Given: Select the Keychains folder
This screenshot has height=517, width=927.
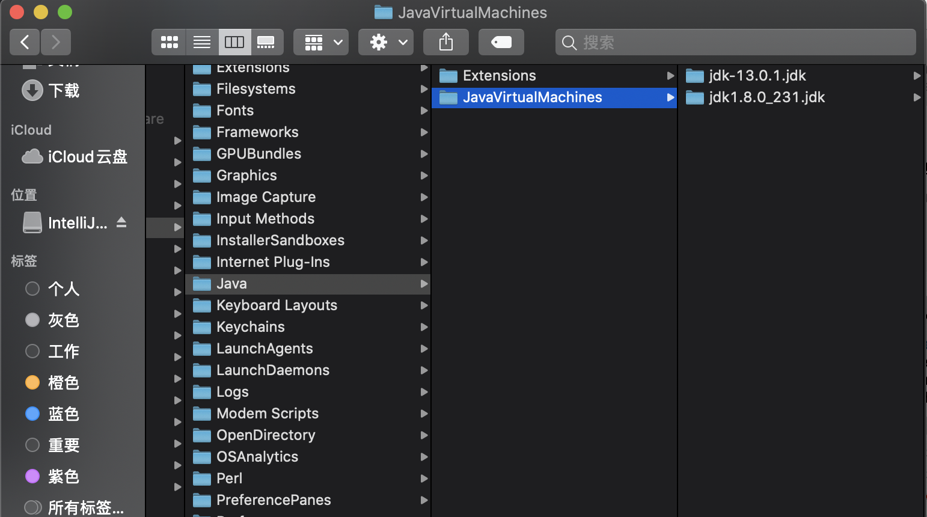Looking at the screenshot, I should click(x=308, y=327).
